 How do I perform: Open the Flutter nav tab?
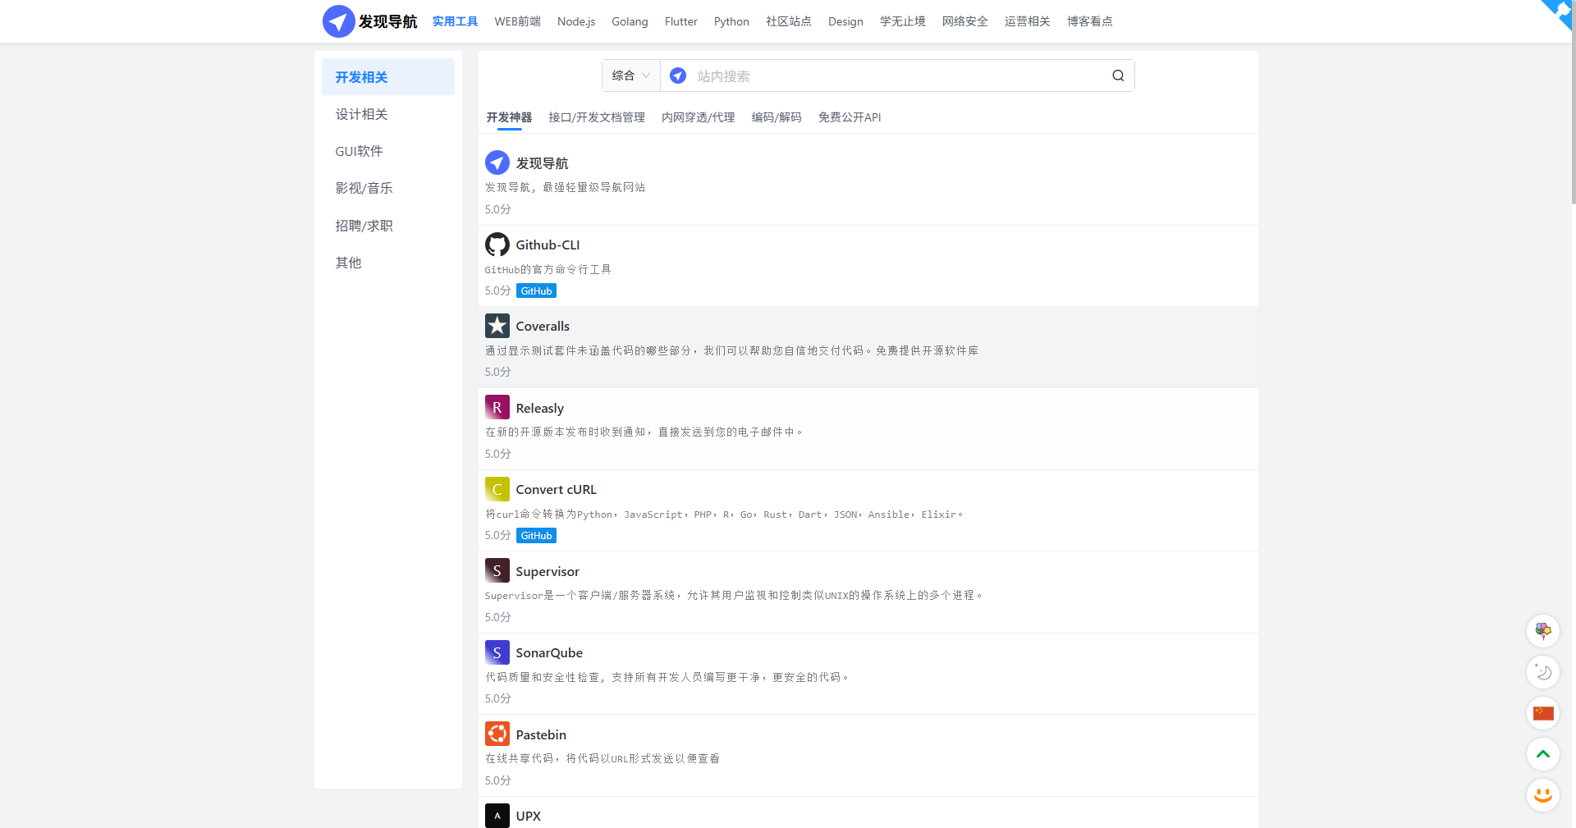click(681, 21)
